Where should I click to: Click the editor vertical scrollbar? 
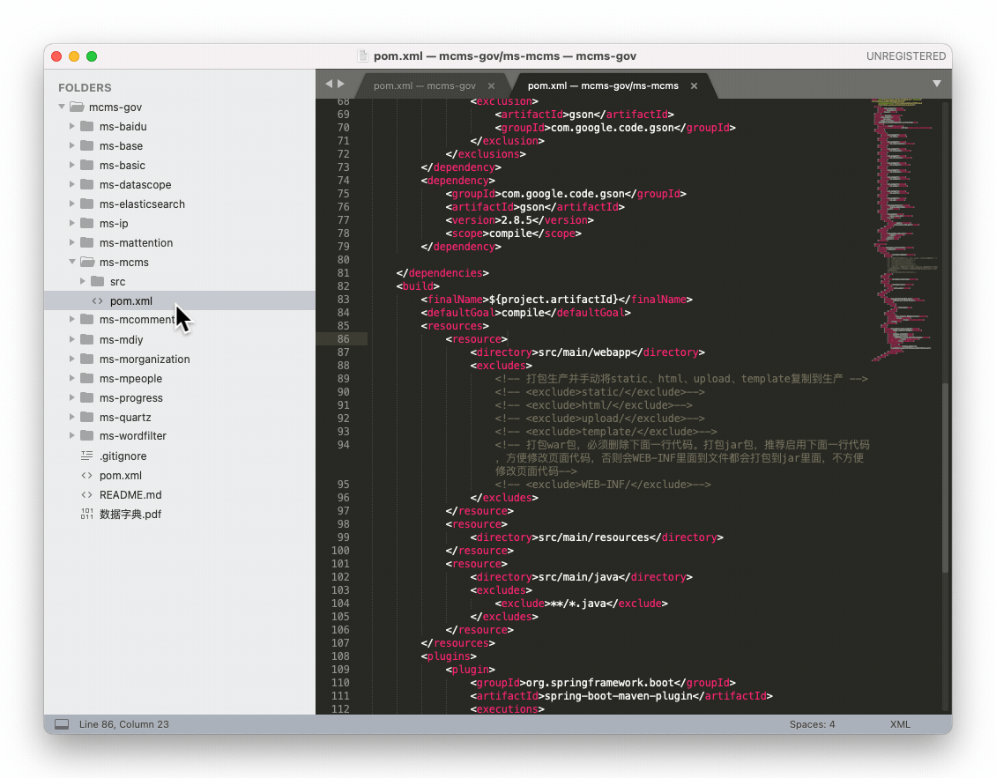(946, 476)
